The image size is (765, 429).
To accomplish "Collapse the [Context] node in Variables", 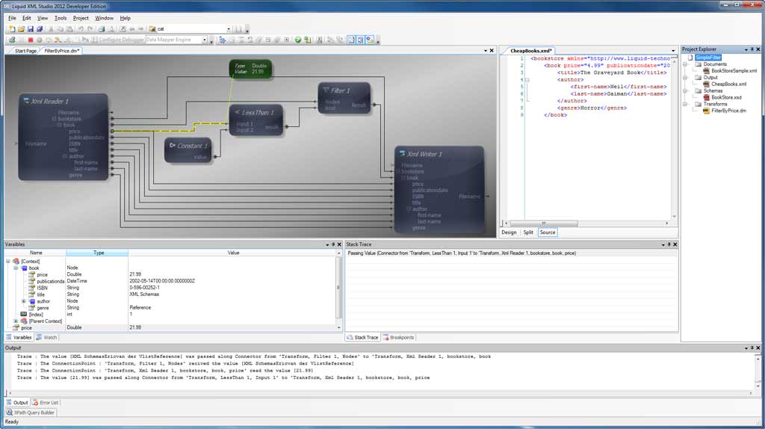I will click(7, 261).
